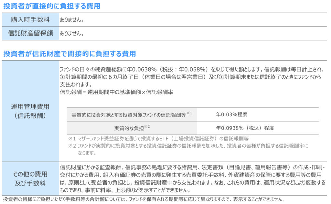Click the heading 投資者が直接的に負担する費用
This screenshot has height=204, width=331.
tap(52, 6)
